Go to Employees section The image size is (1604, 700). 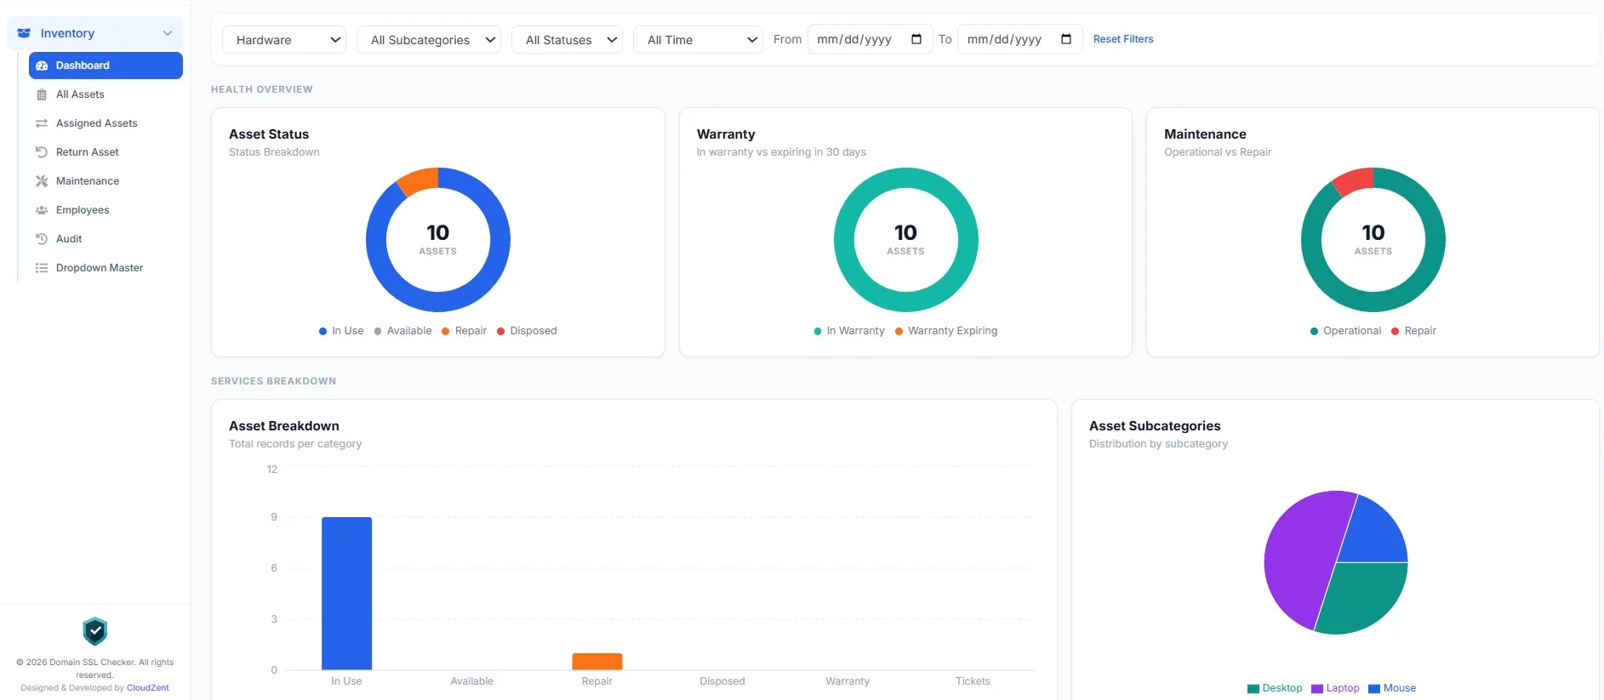[106, 210]
